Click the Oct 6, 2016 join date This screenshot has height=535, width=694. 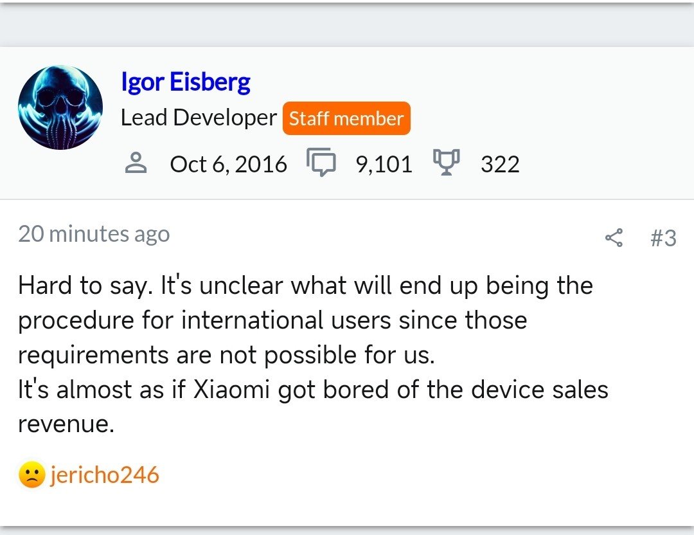pyautogui.click(x=228, y=164)
